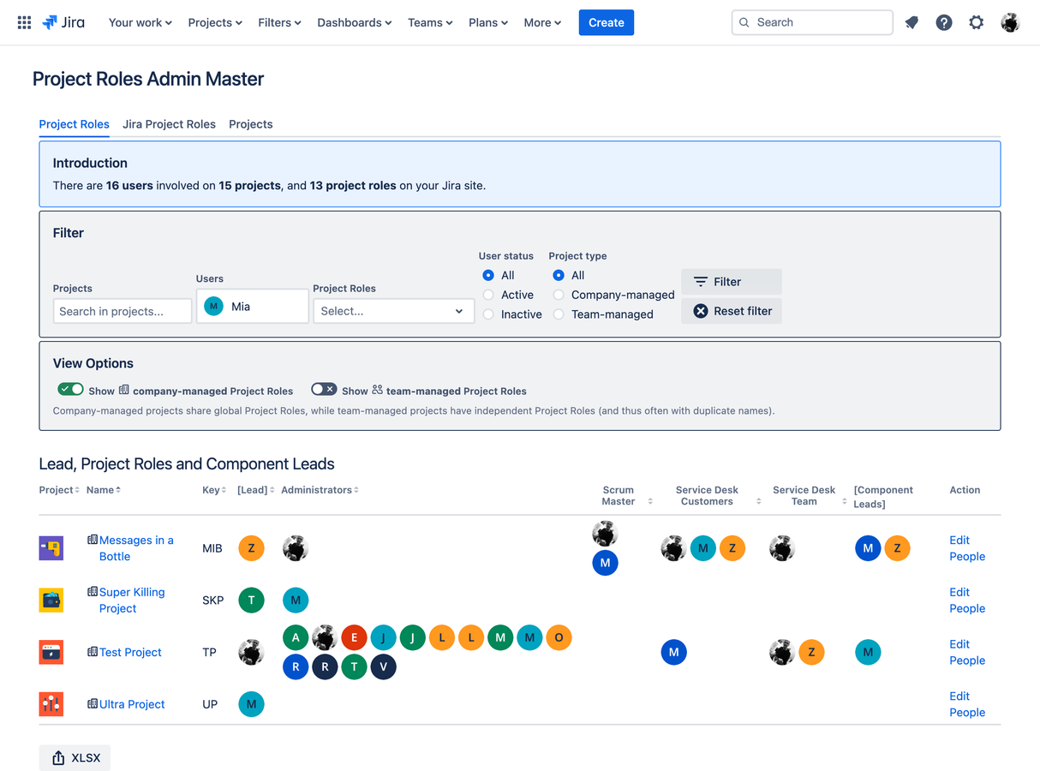Click the Z Service Desk Team avatar in Test Project
This screenshot has height=771, width=1040.
click(811, 652)
